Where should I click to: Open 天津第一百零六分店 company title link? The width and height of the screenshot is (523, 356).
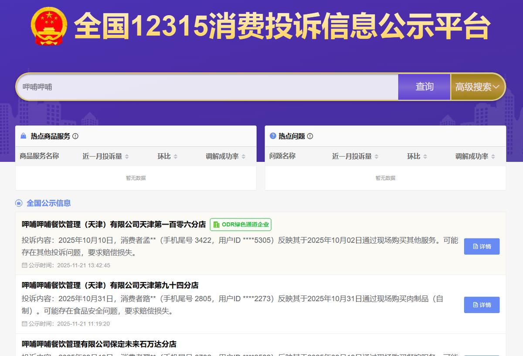pos(114,225)
